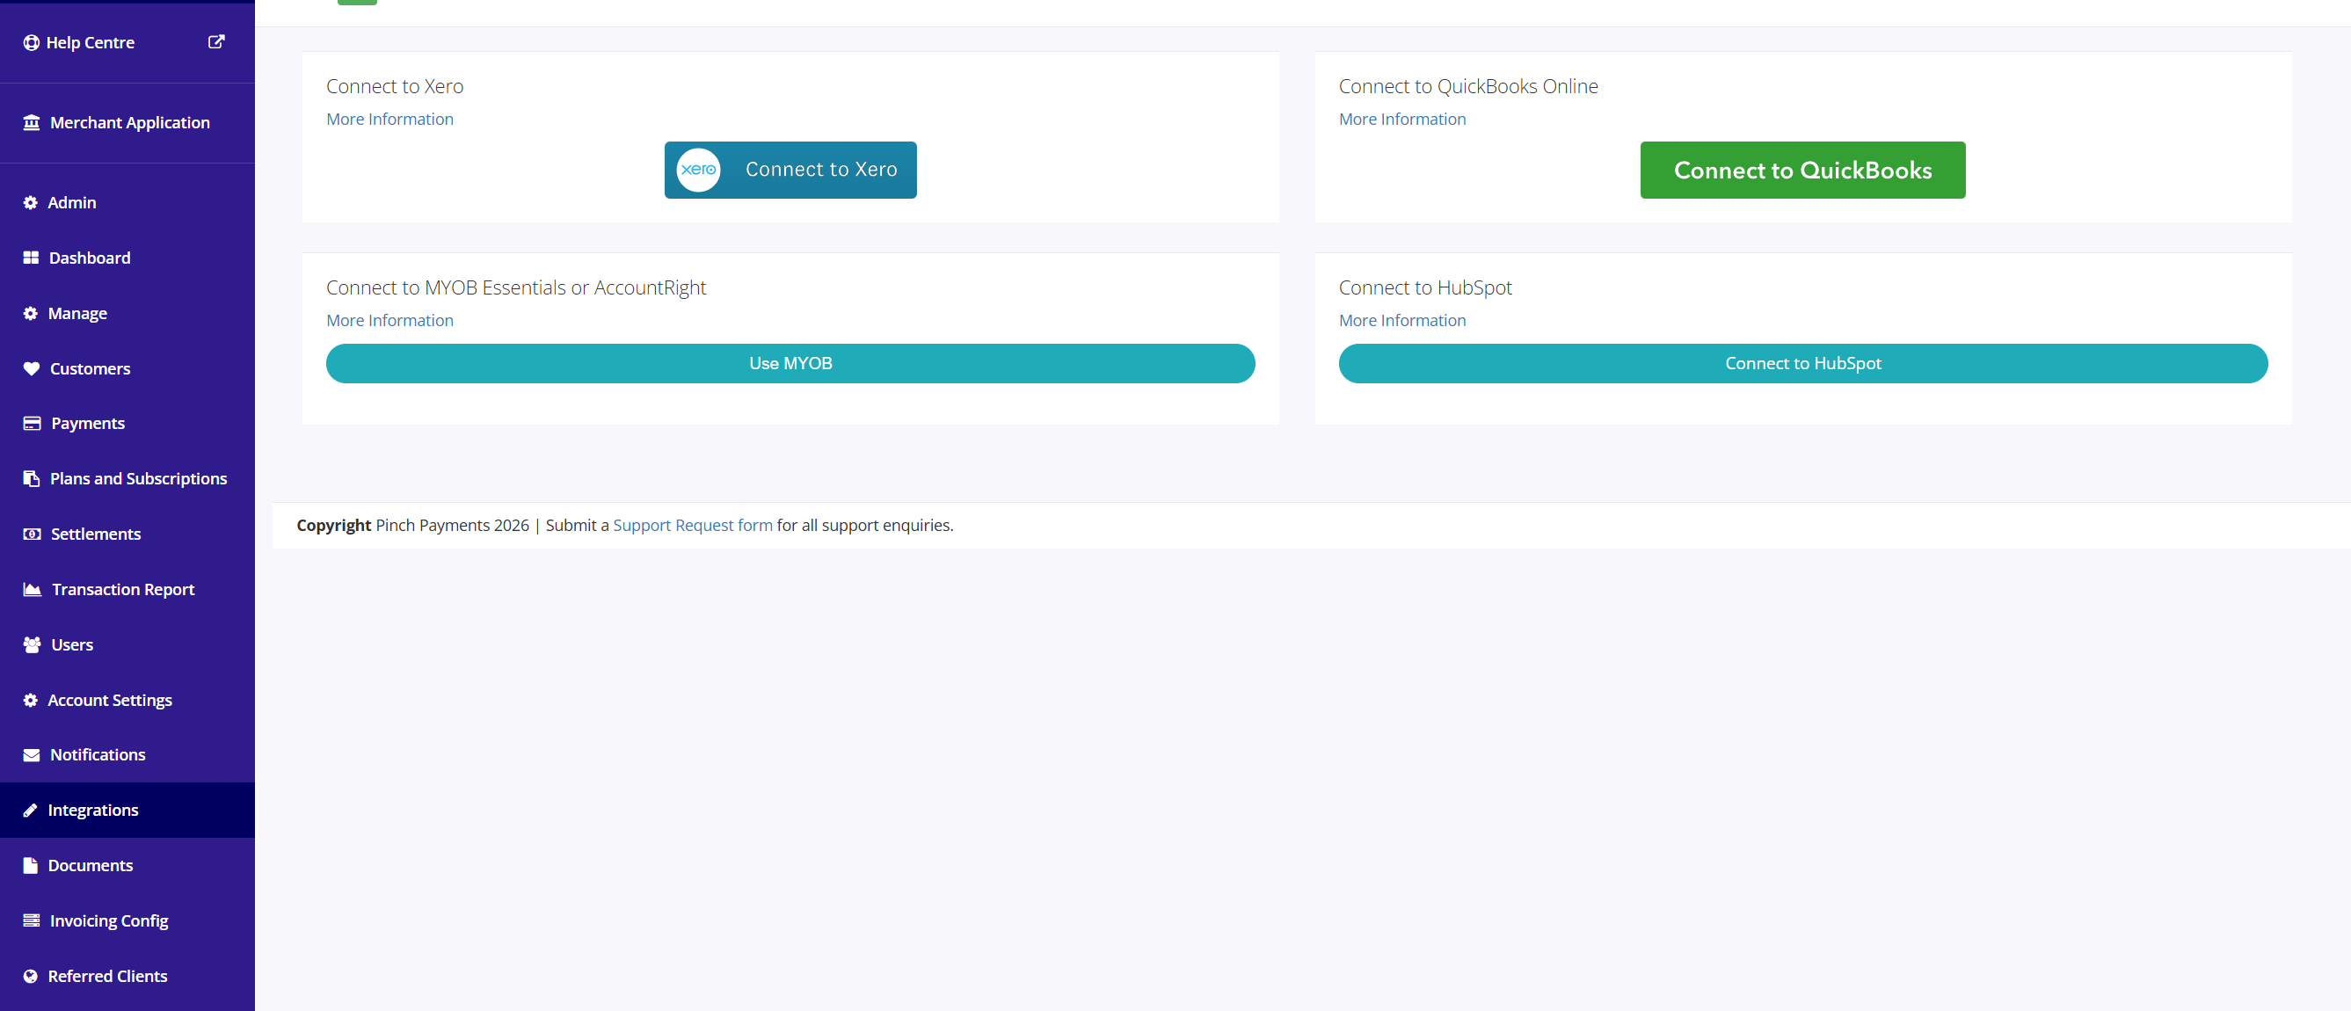
Task: Open Plans and Subscriptions from the sidebar
Action: [138, 478]
